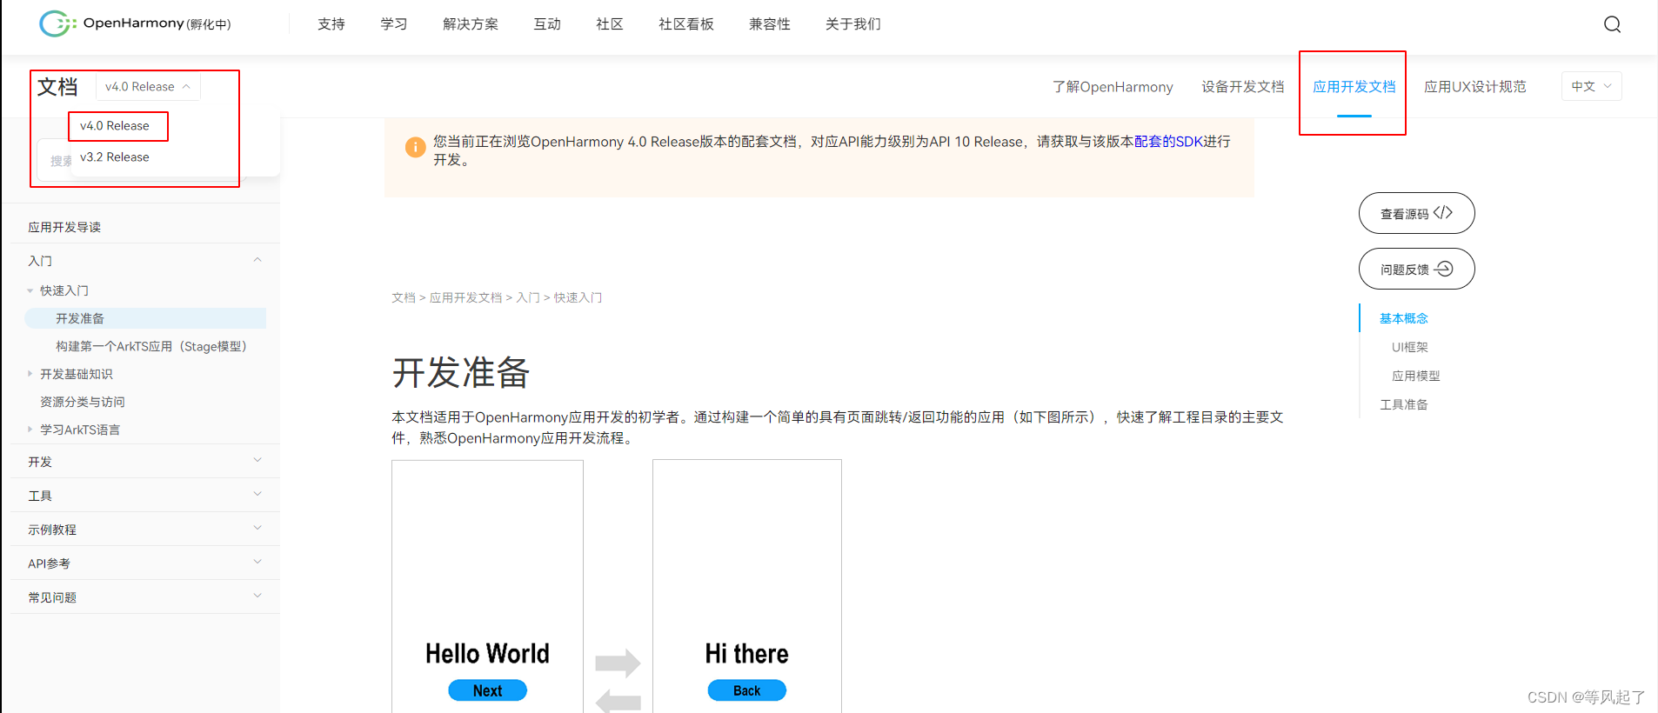
Task: Expand the API参考 section chevron
Action: (x=257, y=562)
